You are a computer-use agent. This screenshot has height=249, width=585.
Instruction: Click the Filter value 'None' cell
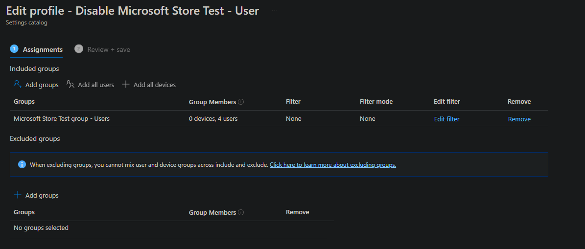(x=294, y=119)
